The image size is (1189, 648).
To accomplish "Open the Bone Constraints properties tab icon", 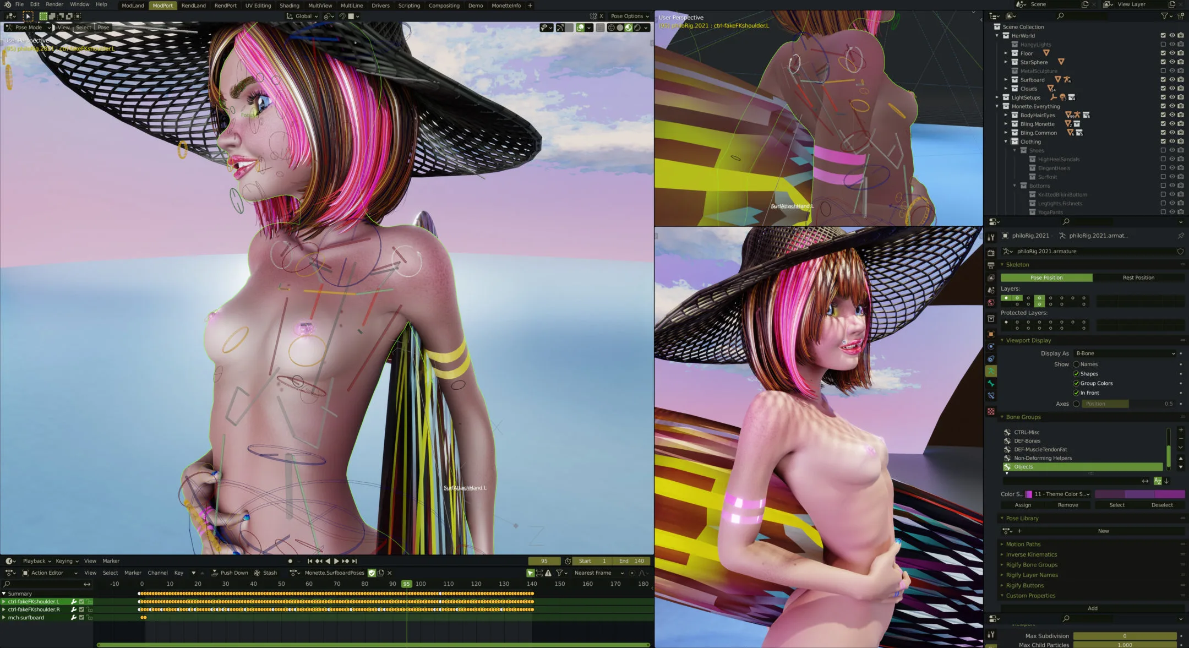I will click(x=991, y=396).
